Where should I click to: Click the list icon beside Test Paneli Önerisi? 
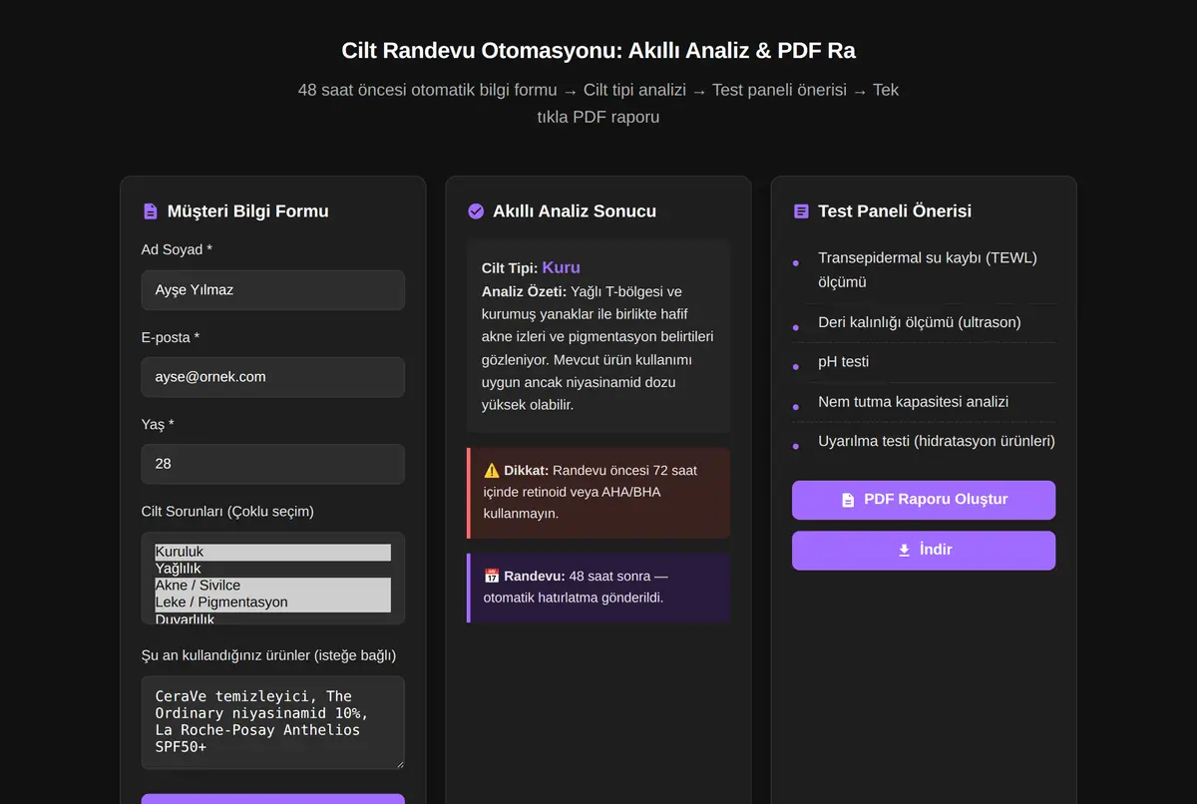tap(801, 211)
